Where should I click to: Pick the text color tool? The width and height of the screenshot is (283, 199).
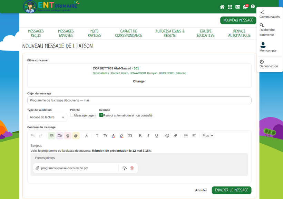113,135
